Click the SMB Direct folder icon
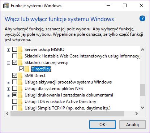The image size is (150, 133). [x=20, y=76]
